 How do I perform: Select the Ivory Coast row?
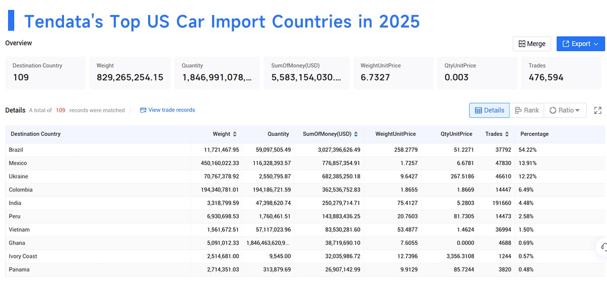[305, 256]
